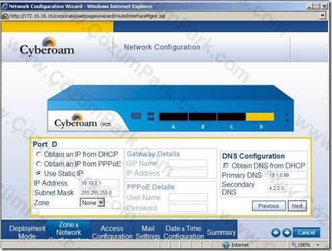
Task: Click the PPPoE Password field
Action: (188, 208)
